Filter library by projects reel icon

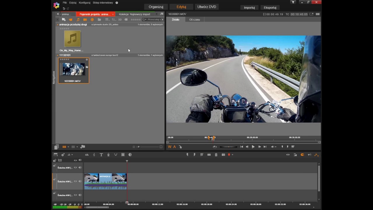(x=92, y=20)
